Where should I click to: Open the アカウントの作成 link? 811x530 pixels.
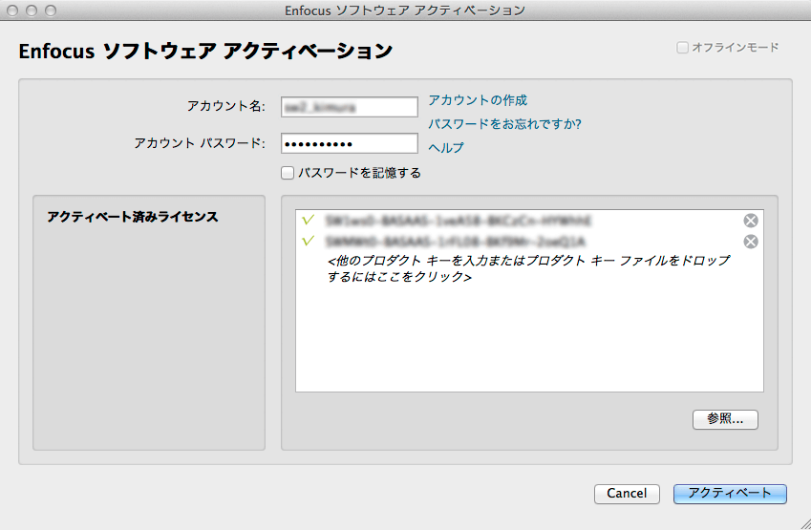click(x=478, y=100)
